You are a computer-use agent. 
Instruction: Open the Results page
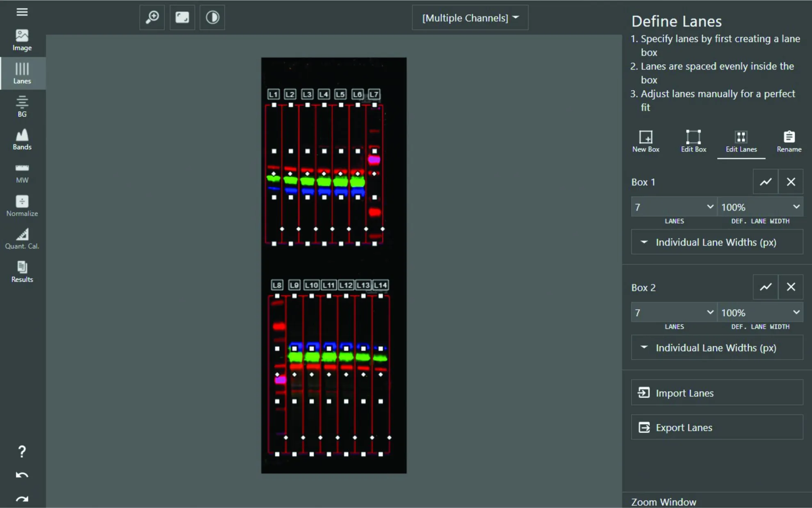point(22,272)
